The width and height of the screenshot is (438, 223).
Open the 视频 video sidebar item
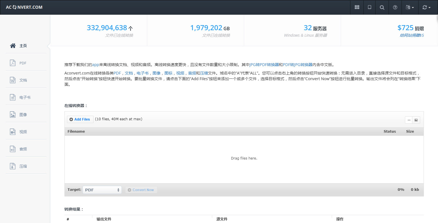pyautogui.click(x=26, y=132)
